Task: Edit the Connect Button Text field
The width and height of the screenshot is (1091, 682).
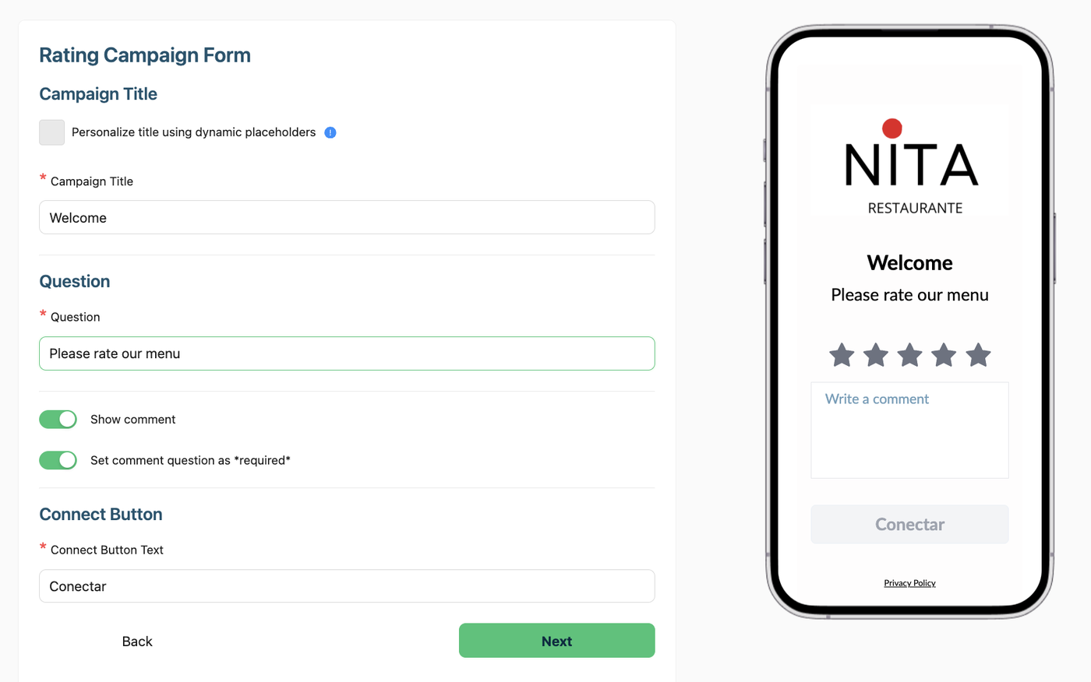Action: click(x=347, y=586)
